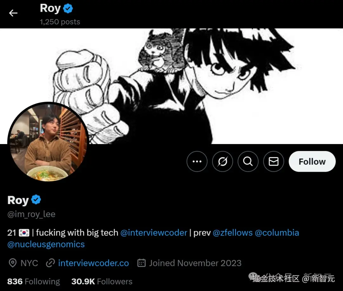Open the interviewcoder.co website link
The width and height of the screenshot is (343, 291).
click(x=93, y=263)
